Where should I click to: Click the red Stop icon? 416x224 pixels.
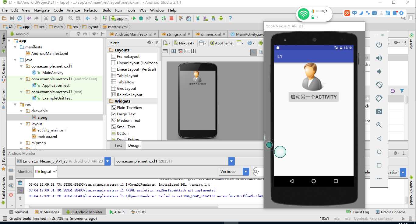(171, 18)
